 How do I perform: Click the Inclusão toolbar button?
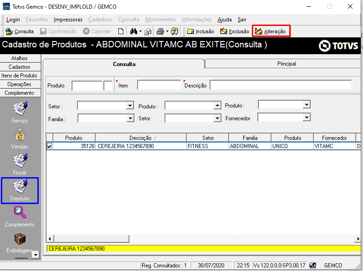pyautogui.click(x=200, y=31)
